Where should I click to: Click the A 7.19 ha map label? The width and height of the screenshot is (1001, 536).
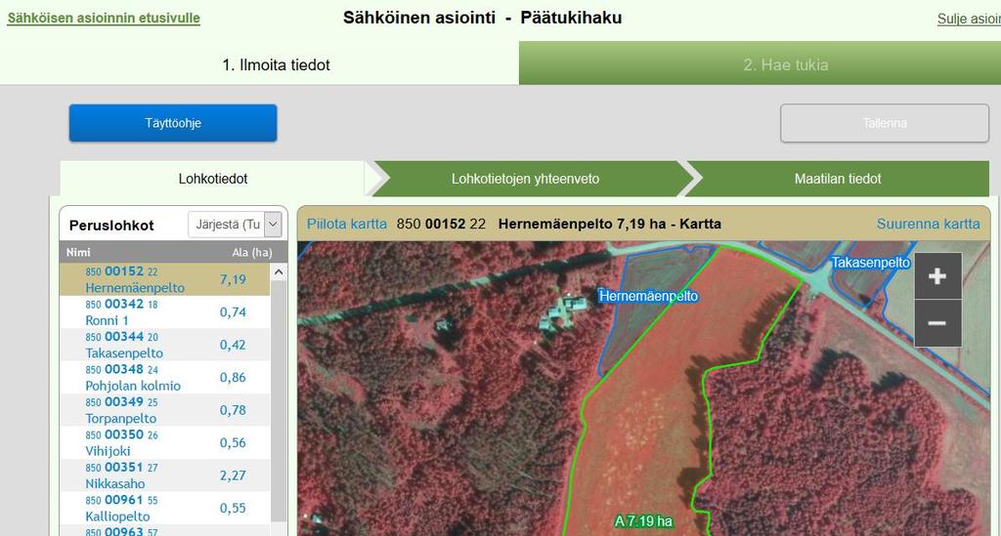pyautogui.click(x=643, y=521)
